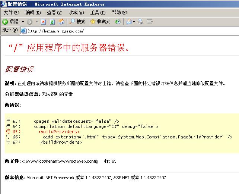Open the 文件(F) menu
239x194 pixels.
[x=11, y=13]
